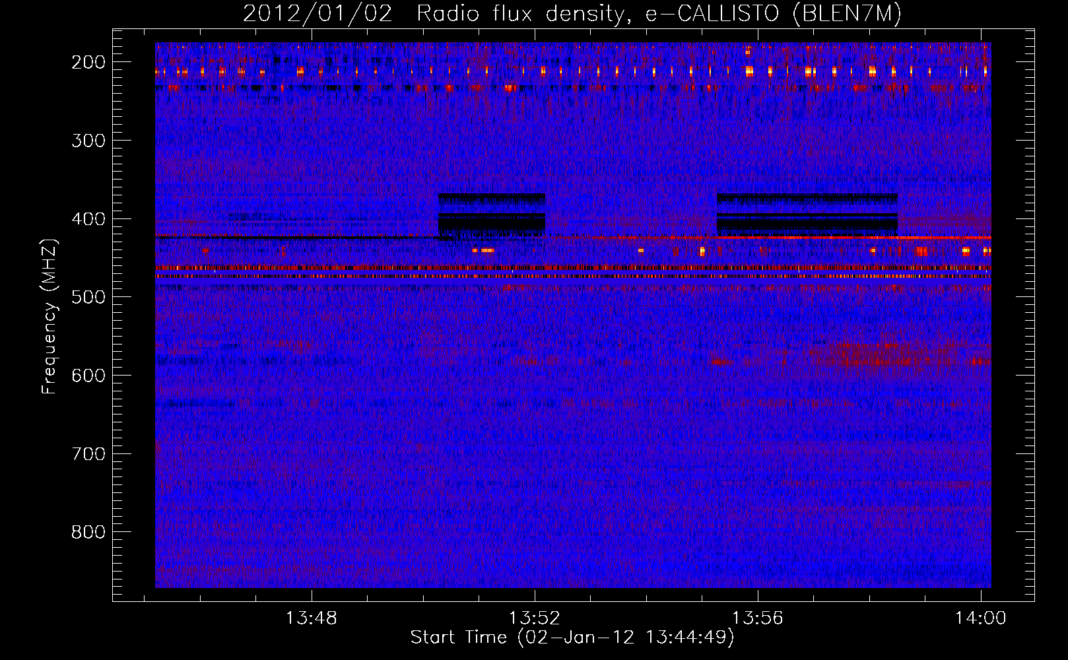
Task: Select the 400 frequency tick label
Action: click(88, 219)
